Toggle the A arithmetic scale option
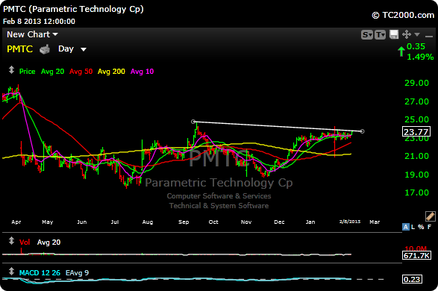Screen dimensions: 438x291 point(405,227)
